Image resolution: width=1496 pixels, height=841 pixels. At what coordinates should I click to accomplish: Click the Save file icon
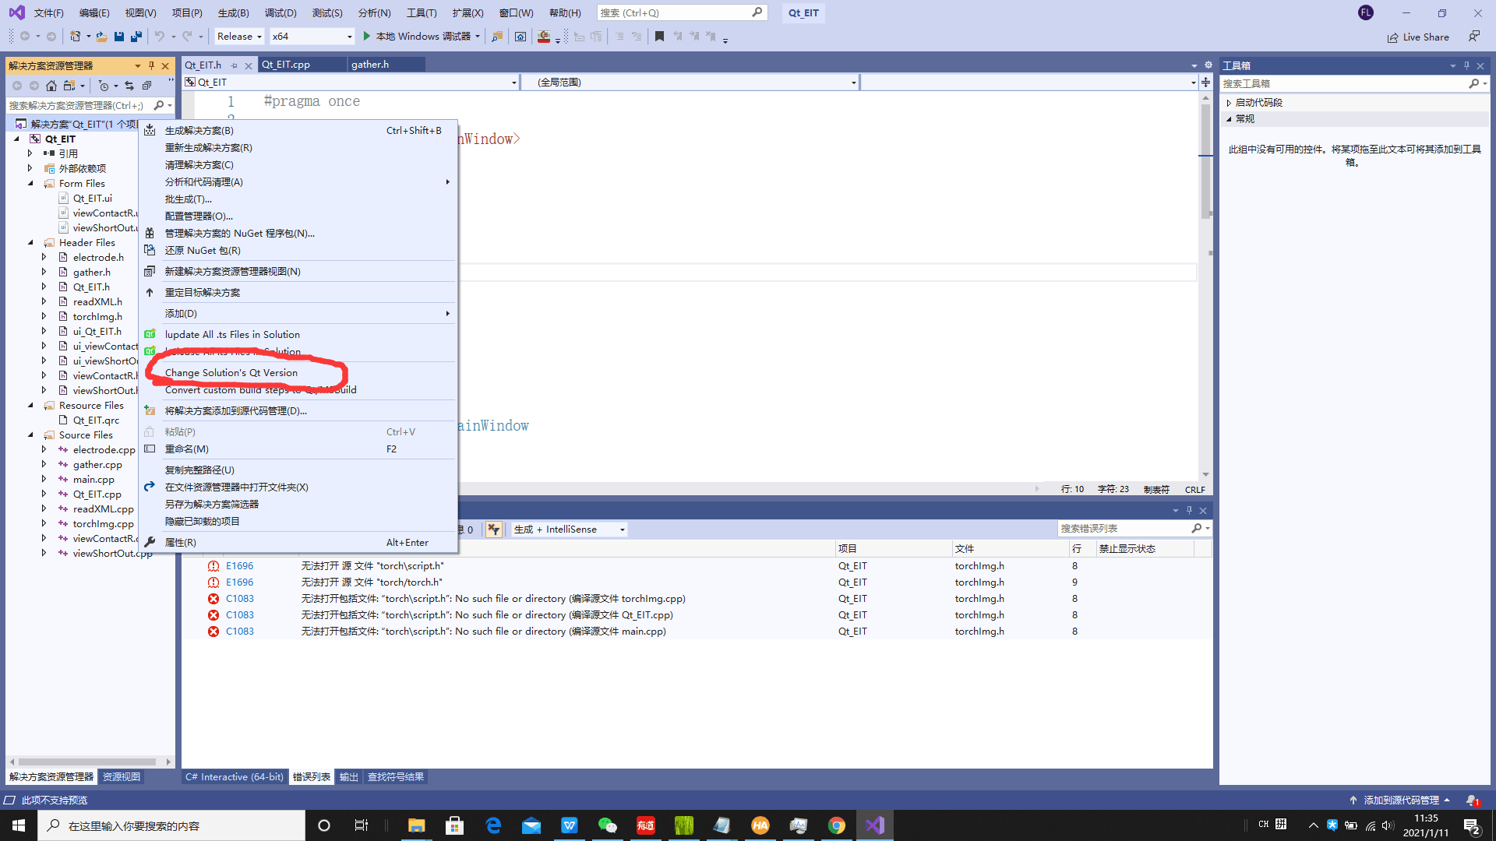click(x=119, y=36)
